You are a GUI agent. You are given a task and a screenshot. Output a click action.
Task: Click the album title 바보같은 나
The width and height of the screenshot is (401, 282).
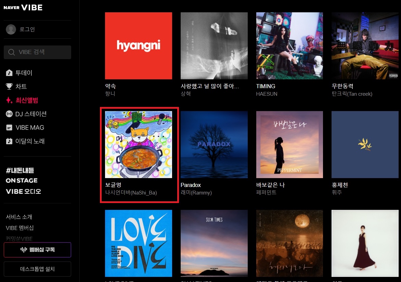[271, 185]
